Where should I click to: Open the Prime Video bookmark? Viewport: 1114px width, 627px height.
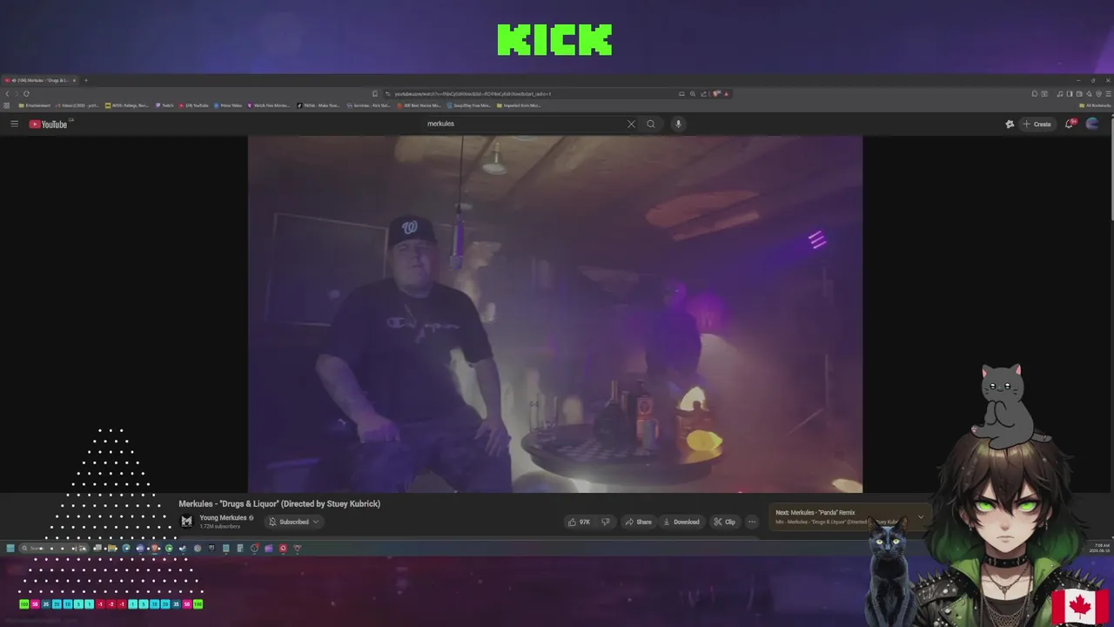click(228, 105)
